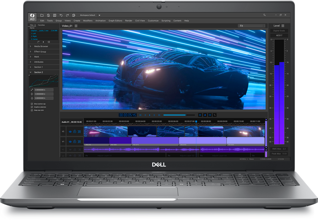
Task: Hide the V2 track using its eye toggle
Action: click(70, 131)
